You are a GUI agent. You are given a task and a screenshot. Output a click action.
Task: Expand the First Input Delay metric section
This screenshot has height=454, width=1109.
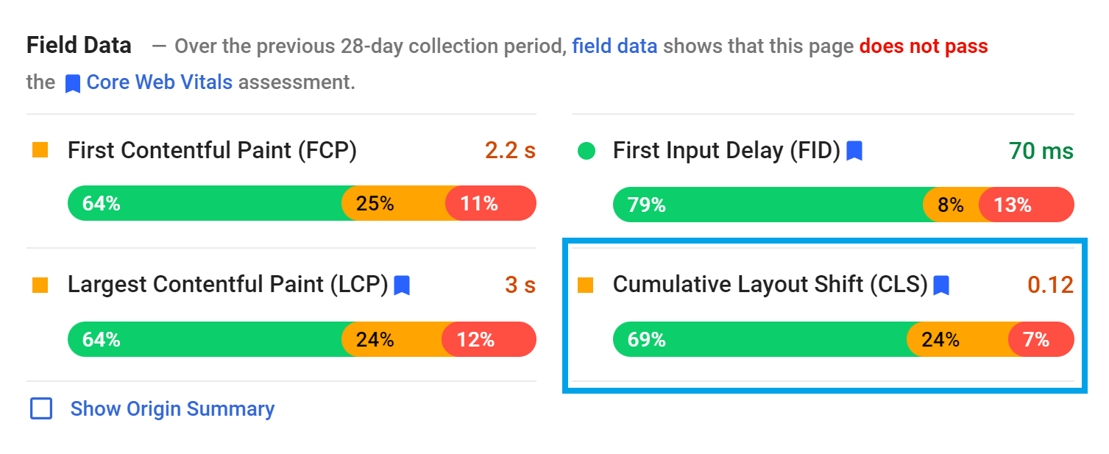click(x=729, y=150)
